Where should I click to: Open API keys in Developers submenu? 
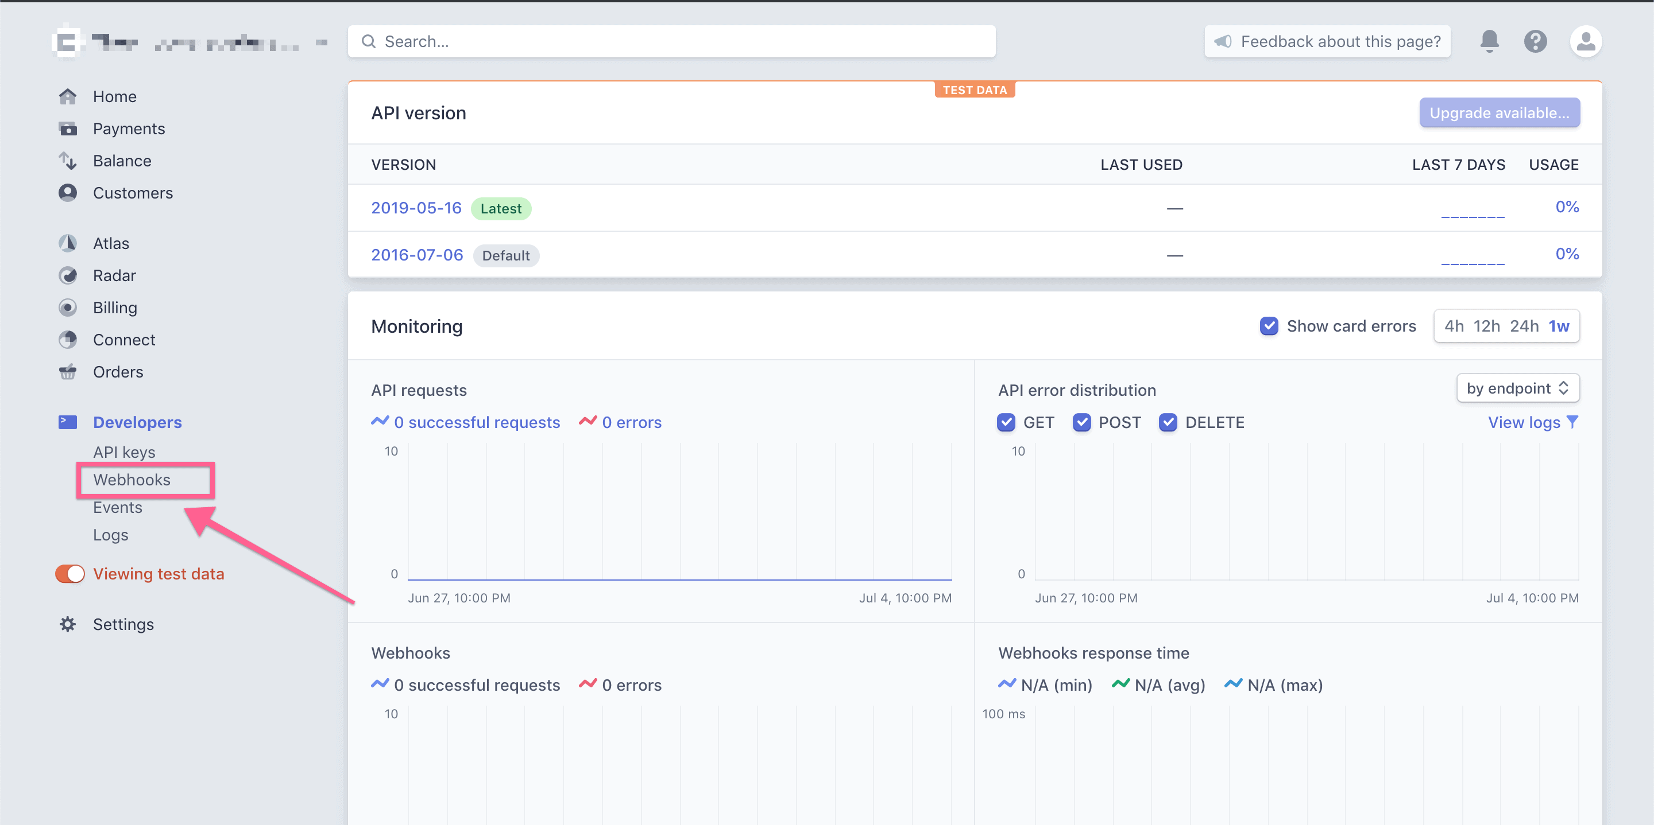point(124,452)
